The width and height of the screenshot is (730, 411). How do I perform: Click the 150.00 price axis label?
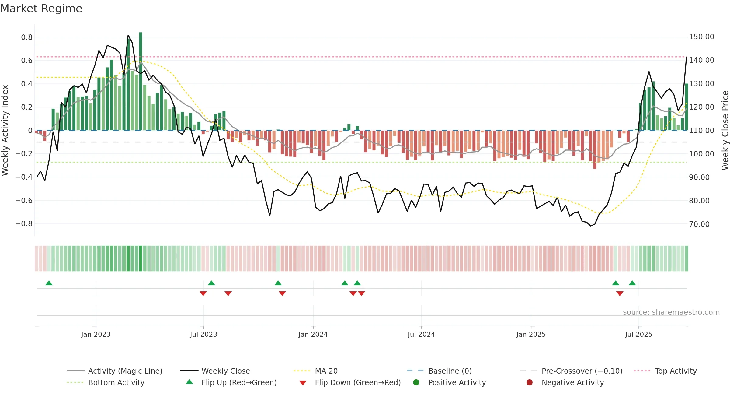701,37
